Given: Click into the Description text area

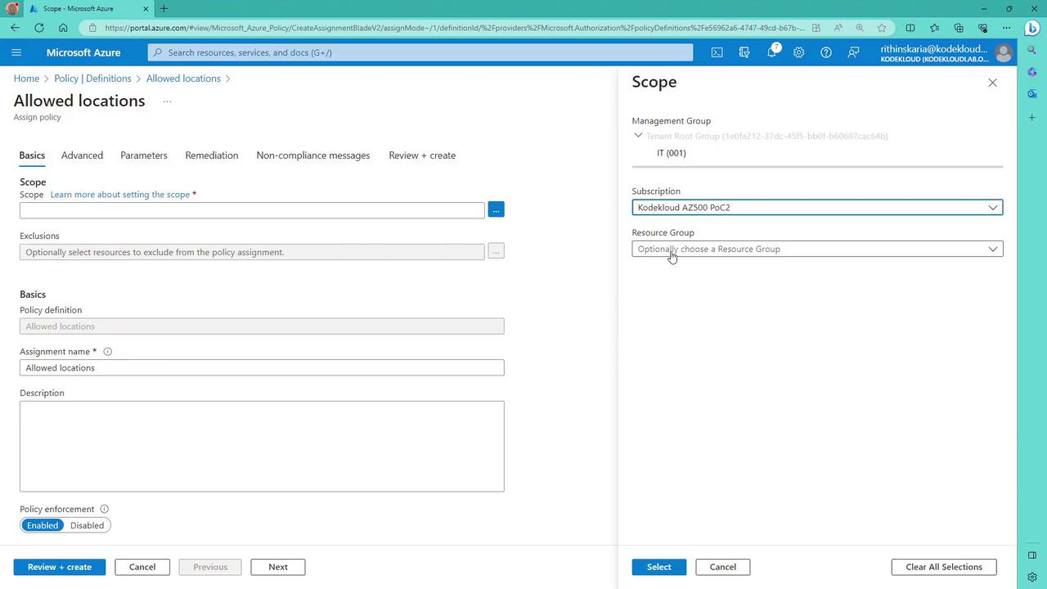Looking at the screenshot, I should (x=262, y=447).
